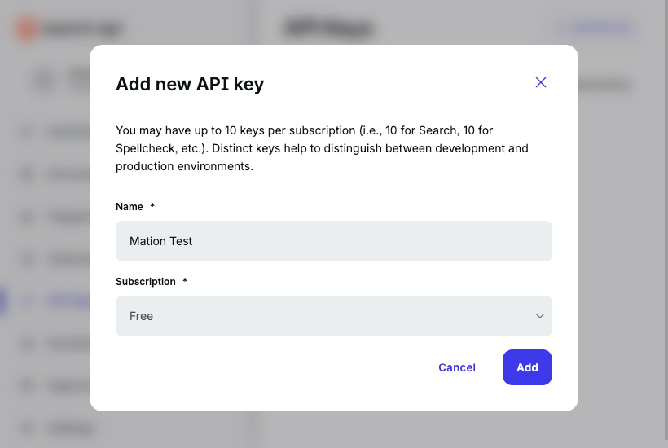Open the Subscription dropdown showing Free
This screenshot has width=668, height=448.
(x=333, y=316)
